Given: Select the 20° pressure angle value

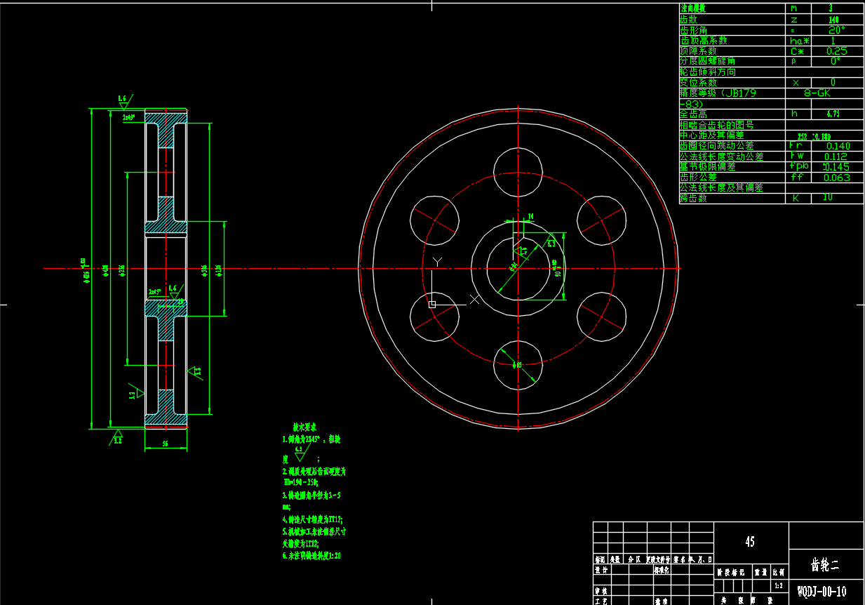Looking at the screenshot, I should click(836, 29).
